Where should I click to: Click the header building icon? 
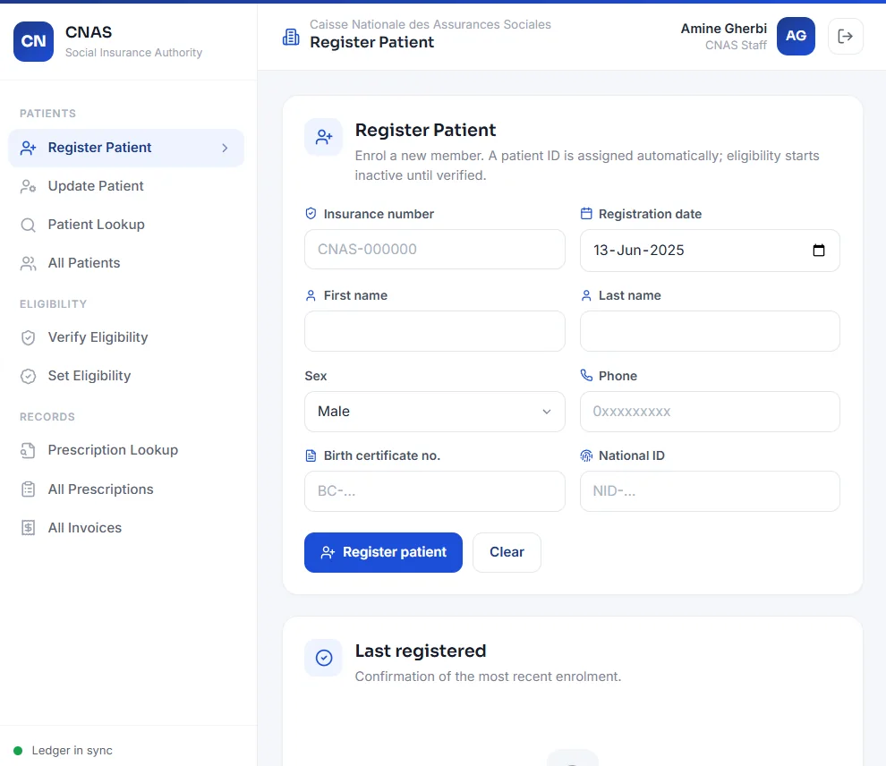(x=291, y=37)
